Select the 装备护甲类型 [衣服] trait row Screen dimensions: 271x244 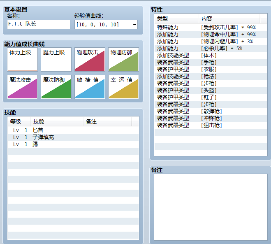211,70
